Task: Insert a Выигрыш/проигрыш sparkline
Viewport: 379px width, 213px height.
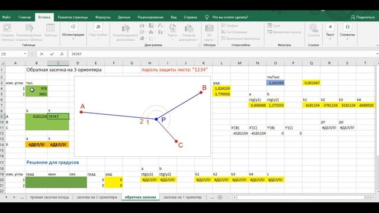Action: [240, 38]
